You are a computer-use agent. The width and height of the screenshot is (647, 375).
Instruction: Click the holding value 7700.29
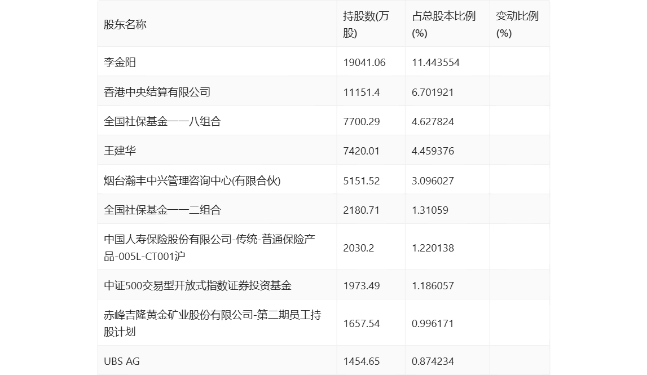click(x=362, y=122)
